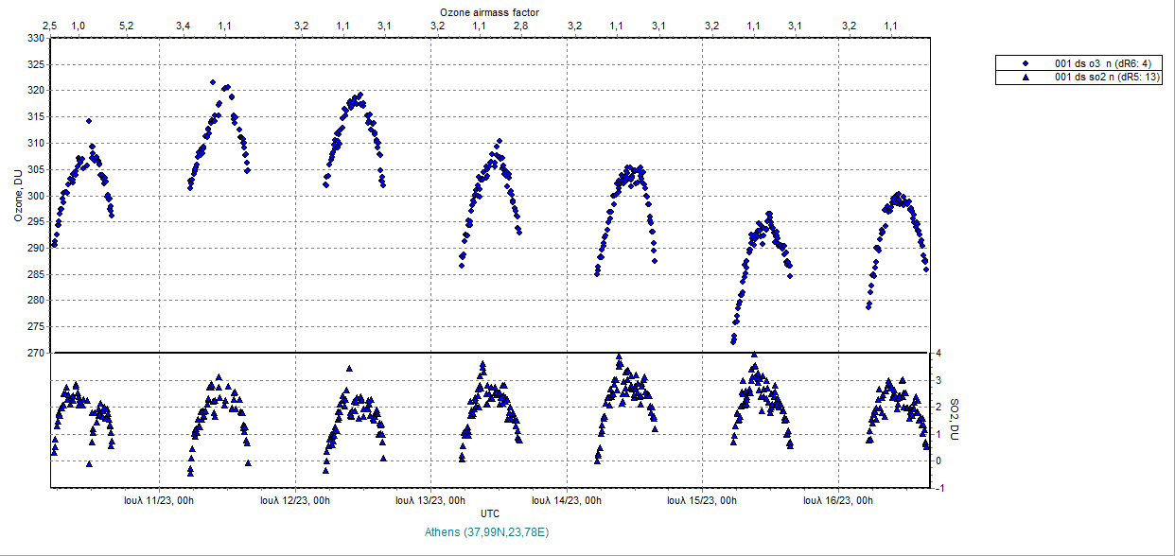Click the "Ιουλ 16/23, 00h" date label
The height and width of the screenshot is (556, 1175).
[x=837, y=500]
